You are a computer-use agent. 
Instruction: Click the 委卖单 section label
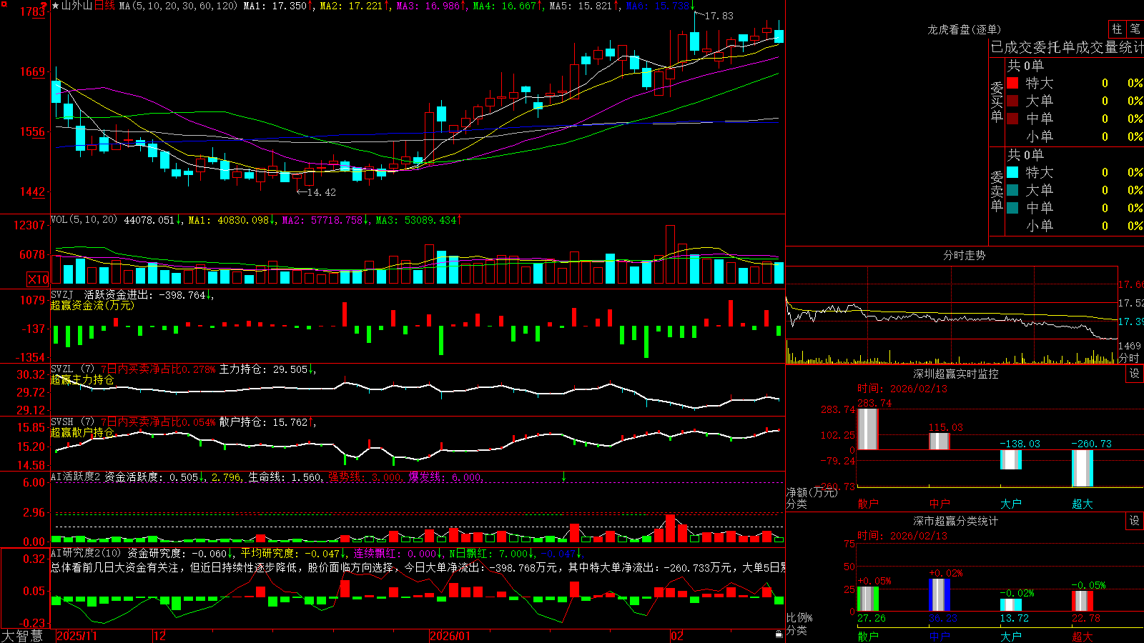(x=997, y=191)
